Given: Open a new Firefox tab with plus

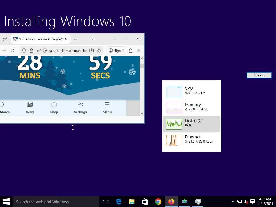Looking at the screenshot, I should 75,39.
